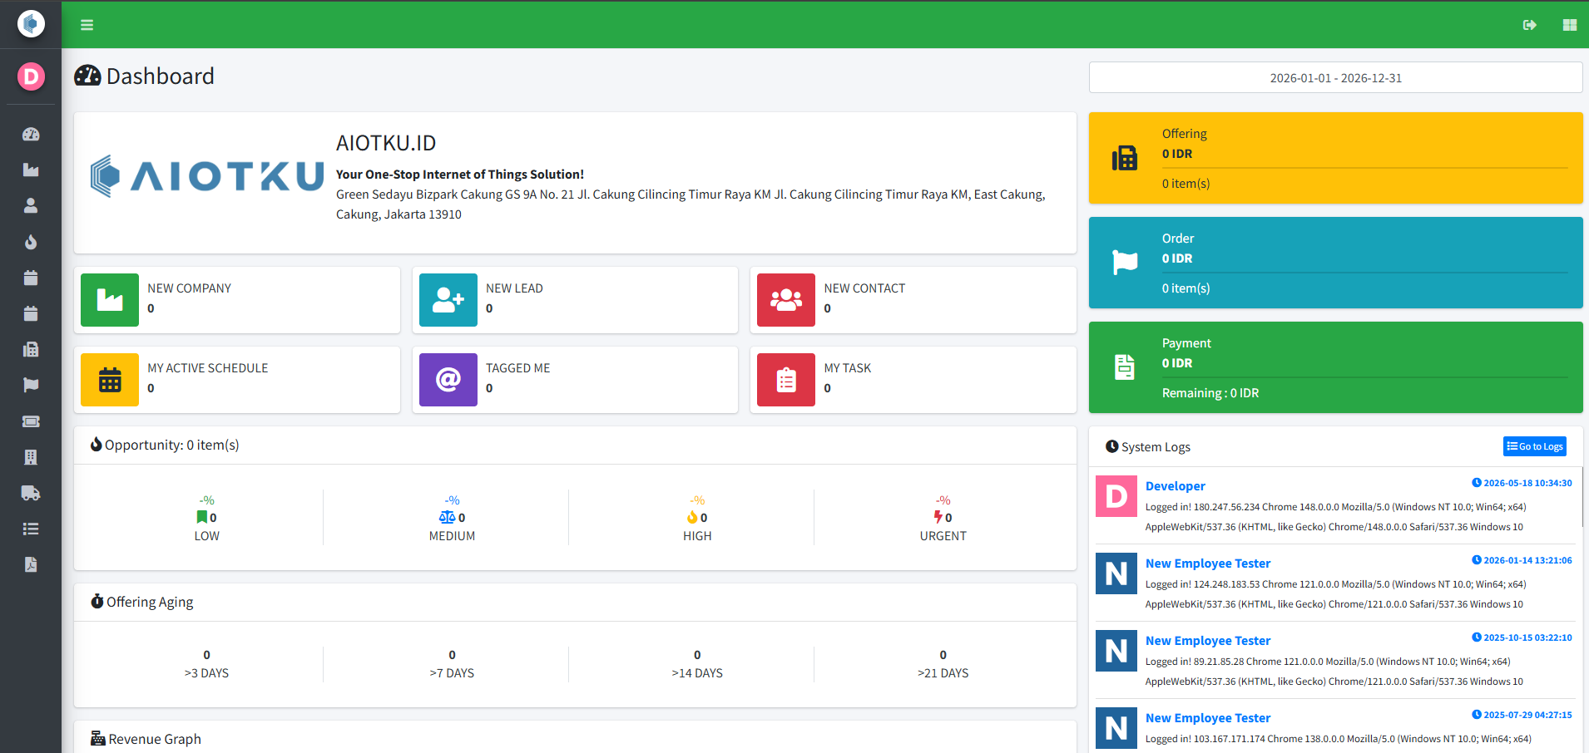
Task: Click the System Logs heading
Action: (x=1148, y=447)
